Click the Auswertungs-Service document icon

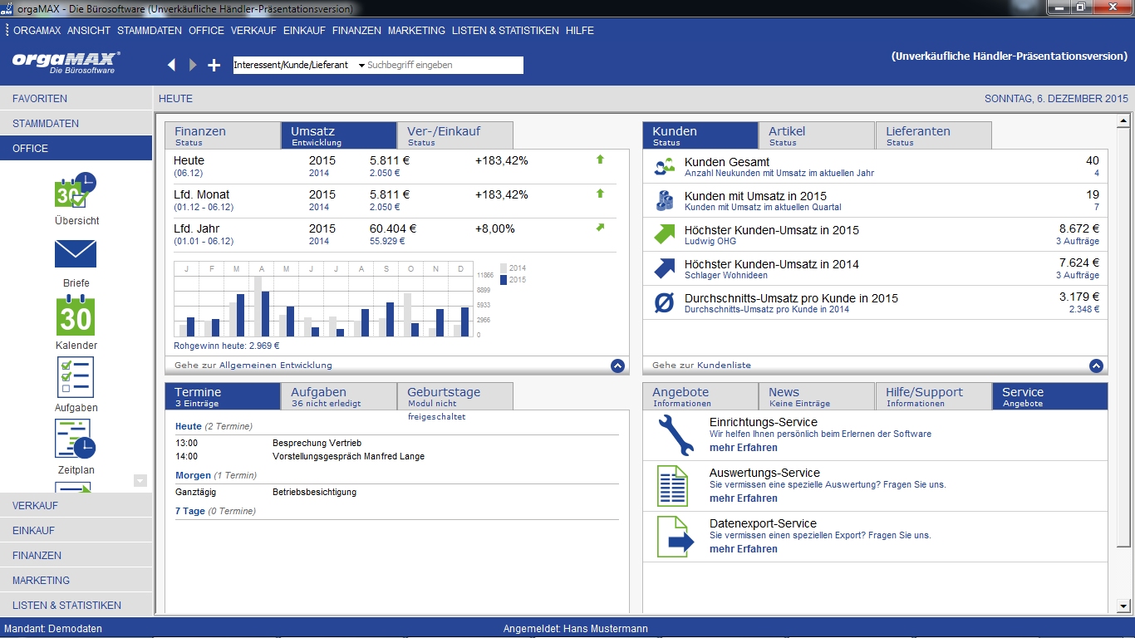pyautogui.click(x=672, y=486)
